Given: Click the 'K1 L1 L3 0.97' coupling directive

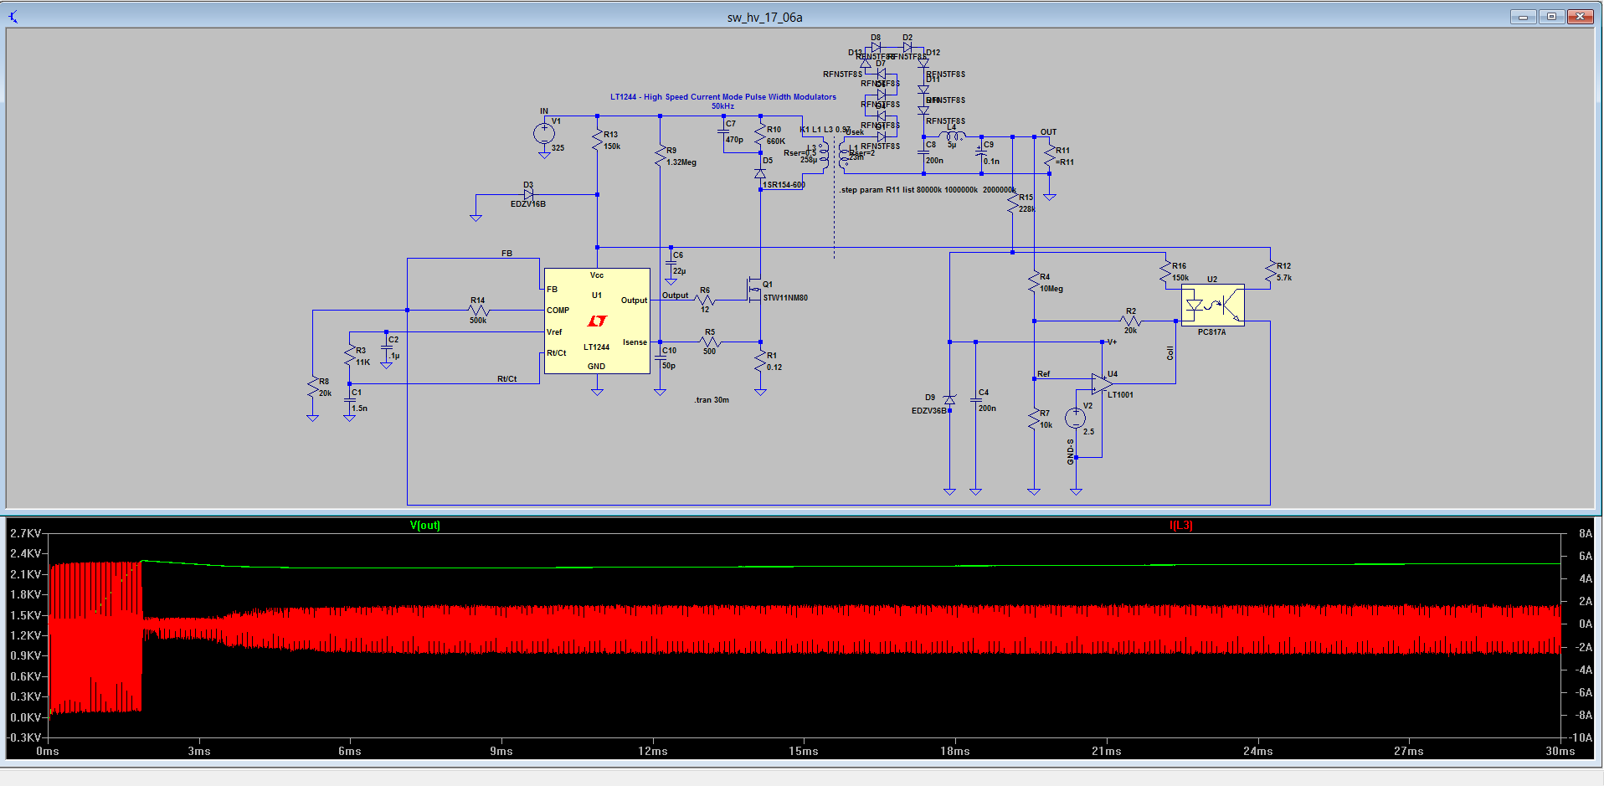Looking at the screenshot, I should point(825,130).
